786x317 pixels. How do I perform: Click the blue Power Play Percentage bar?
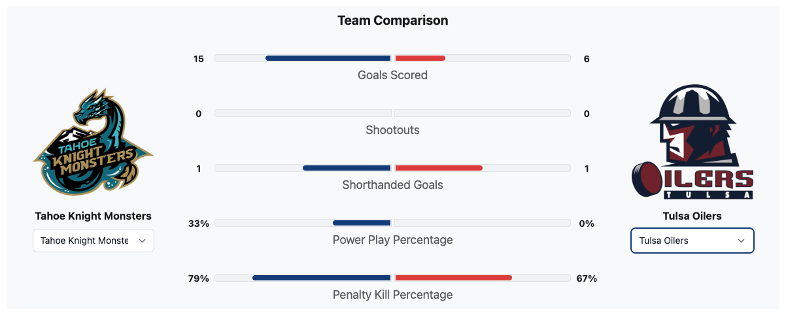pos(362,223)
